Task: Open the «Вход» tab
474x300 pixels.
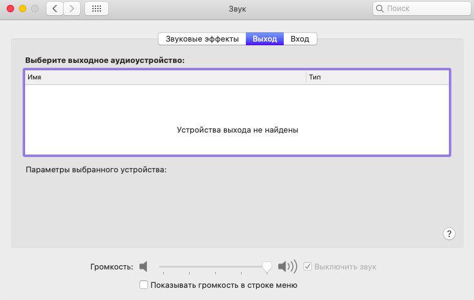Action: point(300,38)
